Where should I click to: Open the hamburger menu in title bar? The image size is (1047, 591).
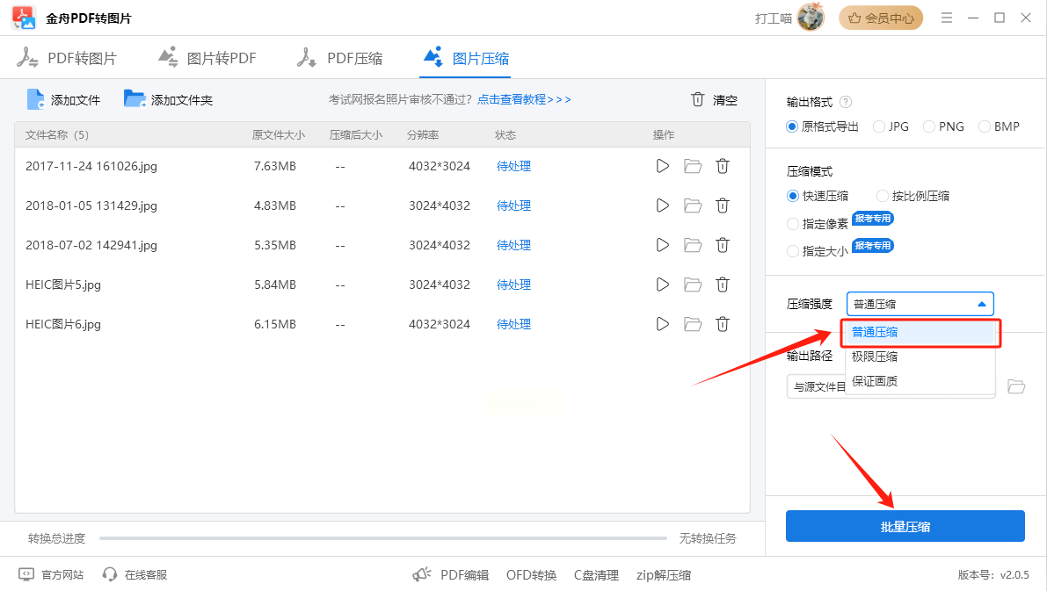(x=947, y=18)
